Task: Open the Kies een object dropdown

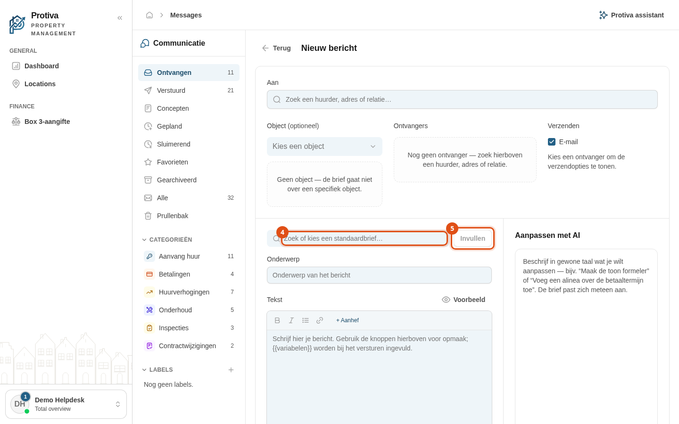Action: [324, 147]
